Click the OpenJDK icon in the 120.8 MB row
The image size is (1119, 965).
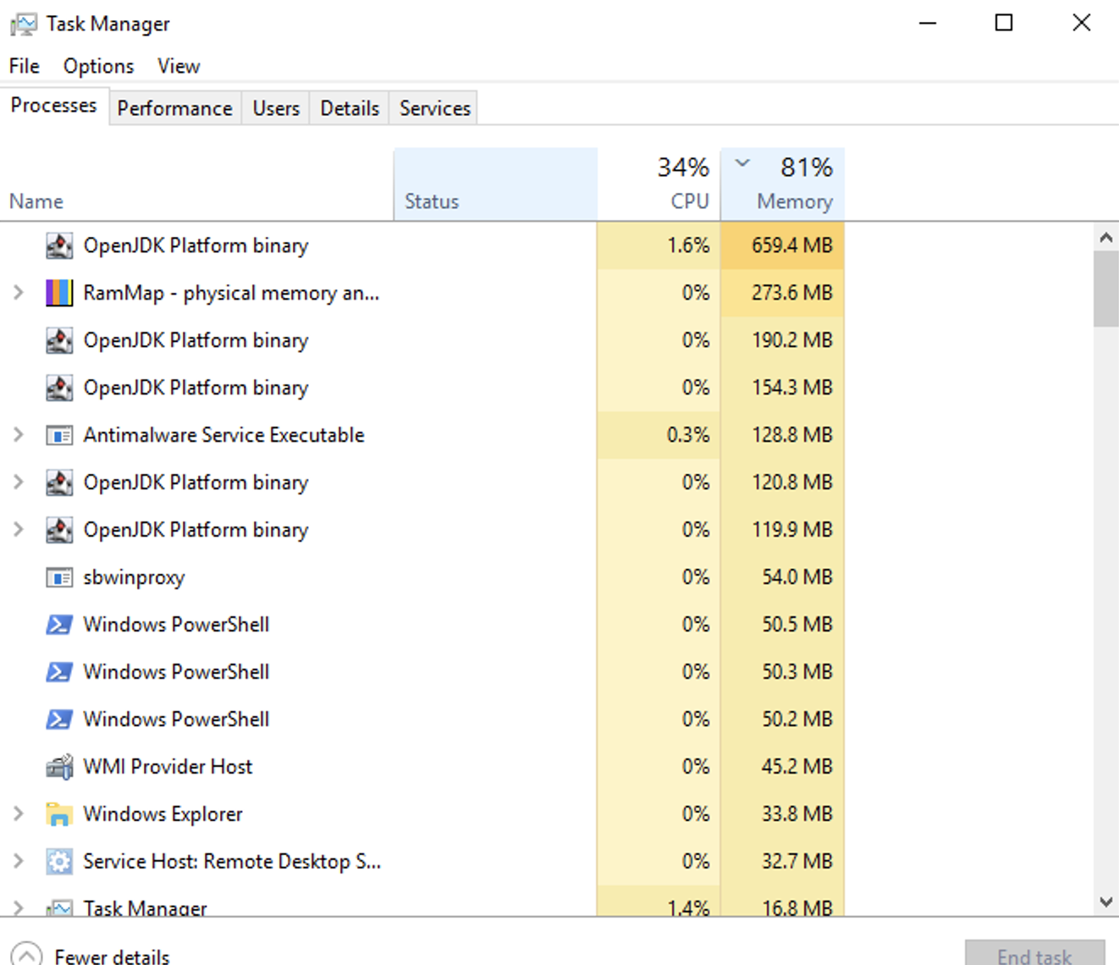click(x=59, y=482)
